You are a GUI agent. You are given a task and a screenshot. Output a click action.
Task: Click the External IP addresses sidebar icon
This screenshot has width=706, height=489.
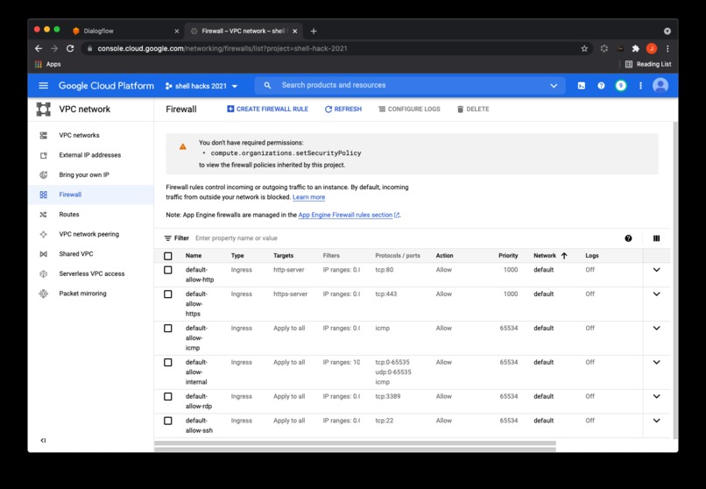click(43, 155)
